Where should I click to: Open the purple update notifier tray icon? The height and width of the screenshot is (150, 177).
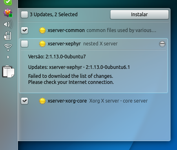(x=8, y=13)
